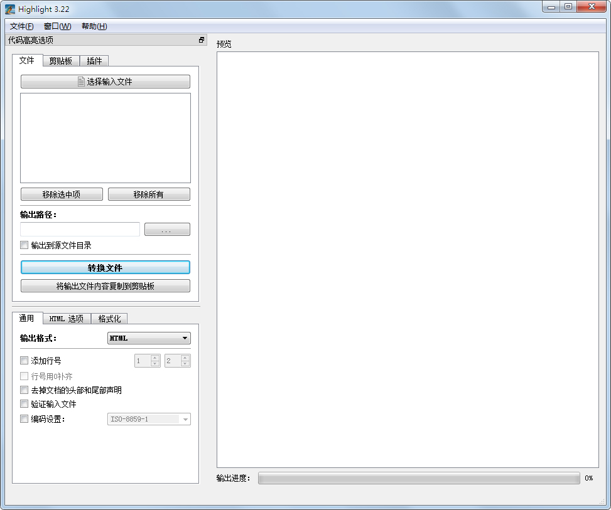
Task: Enable 验证输入文件 checkbox
Action: point(24,404)
